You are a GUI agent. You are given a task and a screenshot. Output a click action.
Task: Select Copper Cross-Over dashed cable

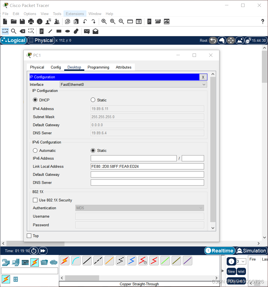(98, 261)
